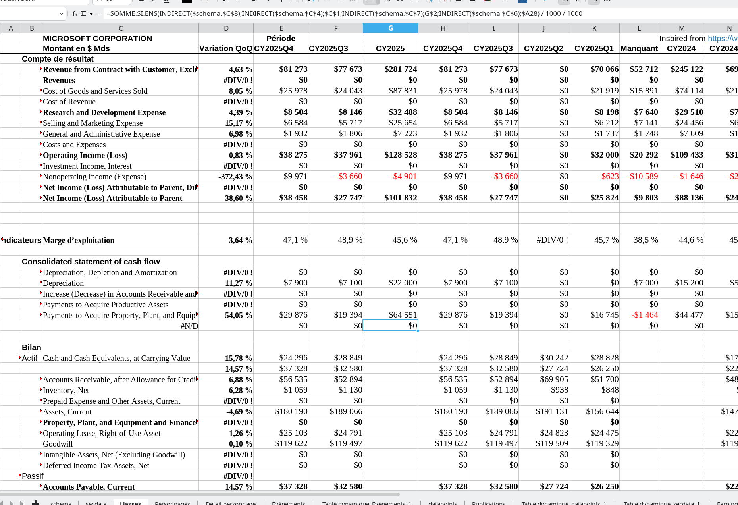Select the $64 551 payments cell
The height and width of the screenshot is (505, 738).
click(x=390, y=315)
